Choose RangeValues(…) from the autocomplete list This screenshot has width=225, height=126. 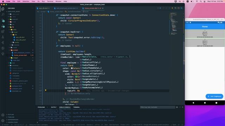click(x=105, y=85)
